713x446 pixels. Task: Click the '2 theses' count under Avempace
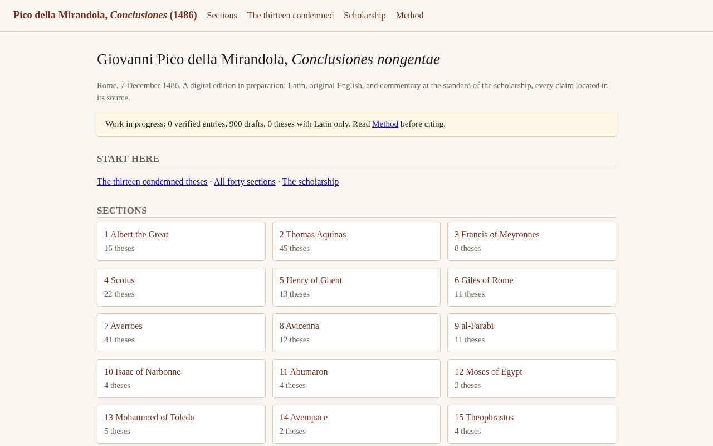click(x=292, y=431)
